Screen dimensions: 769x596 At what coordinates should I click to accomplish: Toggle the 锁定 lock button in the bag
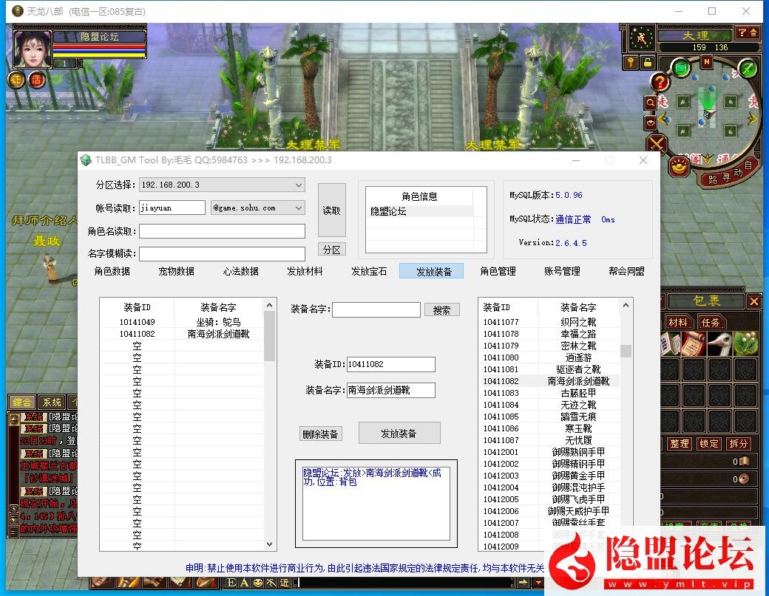coord(709,444)
